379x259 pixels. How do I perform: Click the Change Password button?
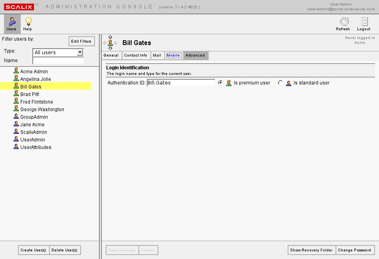coord(354,250)
